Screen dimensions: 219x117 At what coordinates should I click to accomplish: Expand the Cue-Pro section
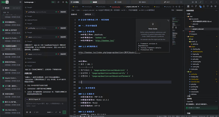190,101
